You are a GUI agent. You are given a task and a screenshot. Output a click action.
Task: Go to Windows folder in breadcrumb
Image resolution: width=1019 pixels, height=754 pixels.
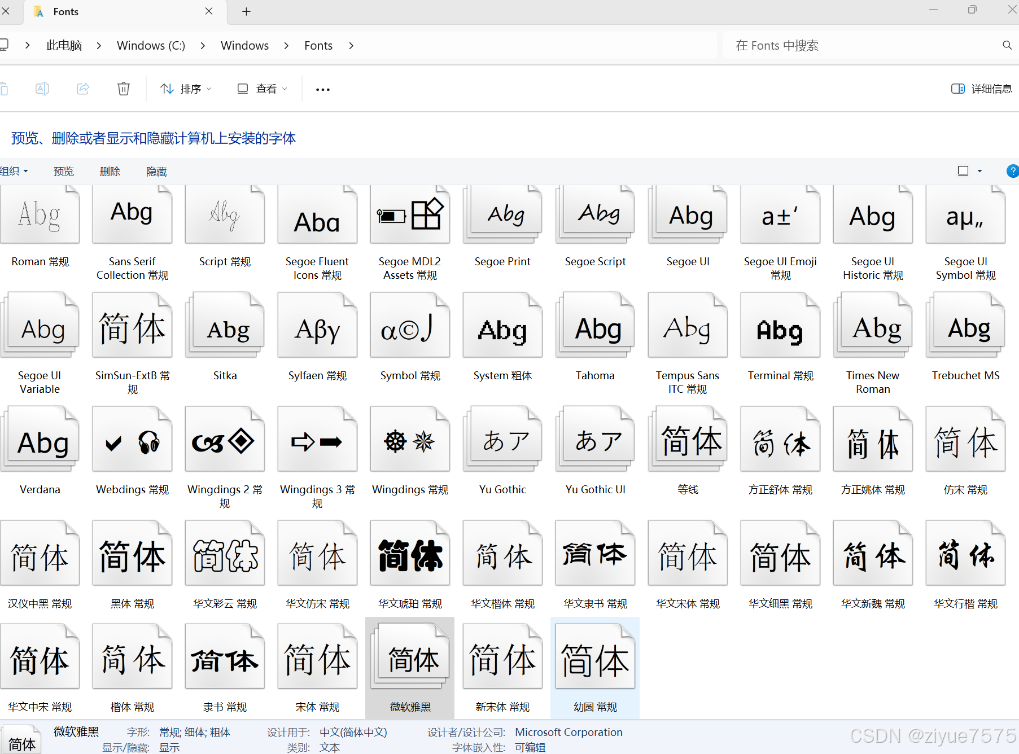pos(244,46)
